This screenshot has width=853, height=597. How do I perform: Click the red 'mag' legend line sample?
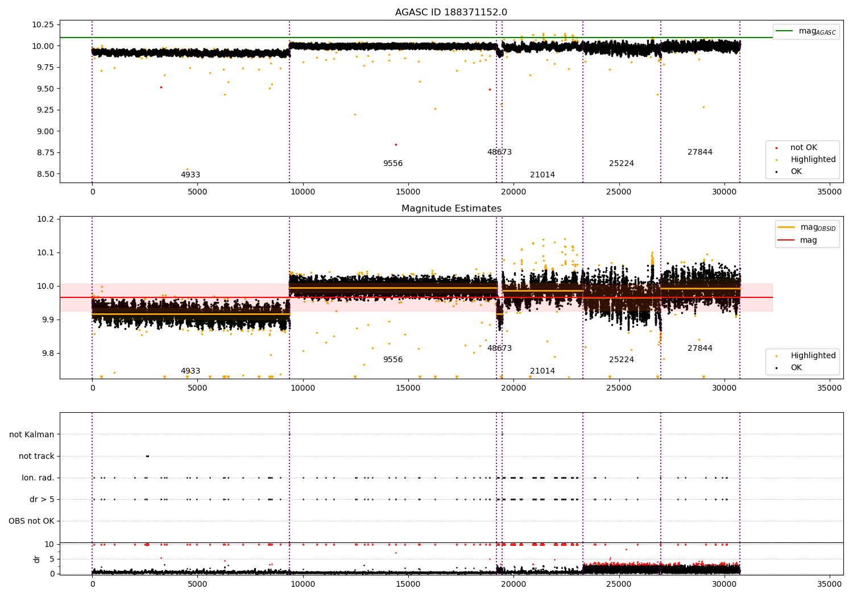click(x=786, y=241)
